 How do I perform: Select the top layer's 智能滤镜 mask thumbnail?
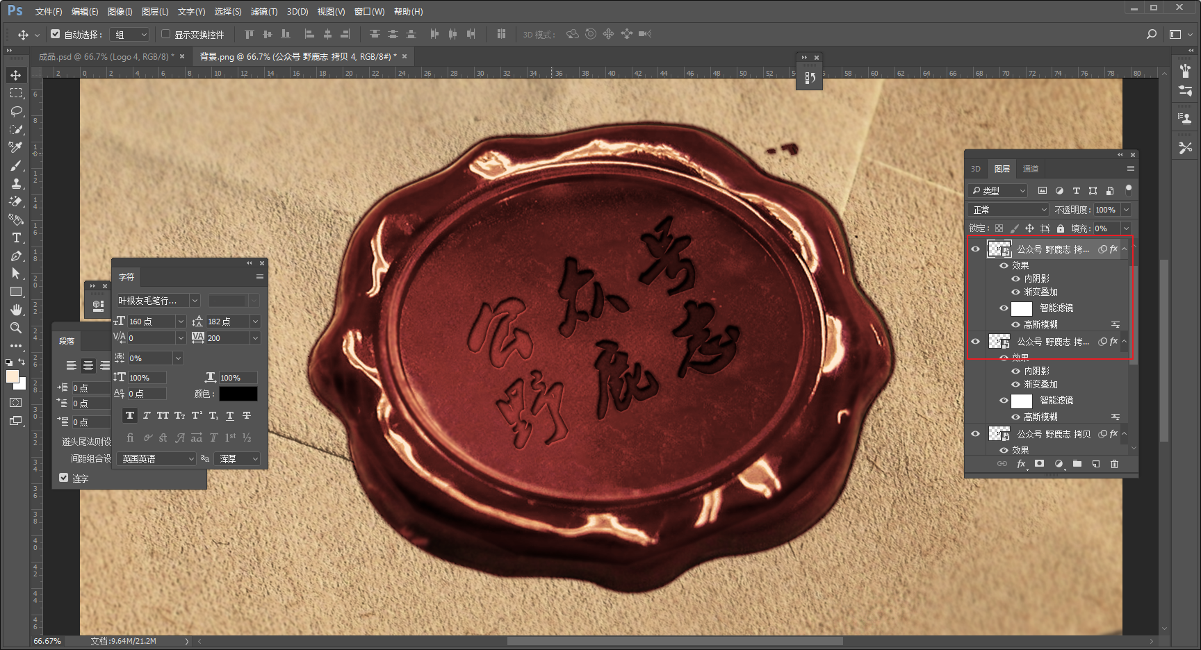coord(1022,308)
